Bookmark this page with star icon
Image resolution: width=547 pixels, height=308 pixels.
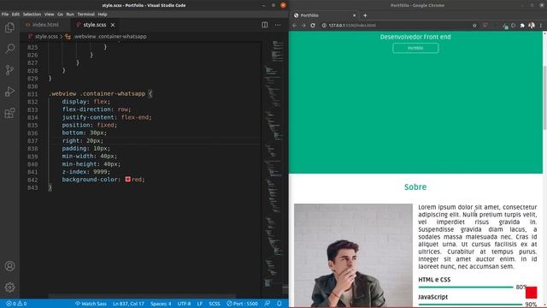[474, 25]
